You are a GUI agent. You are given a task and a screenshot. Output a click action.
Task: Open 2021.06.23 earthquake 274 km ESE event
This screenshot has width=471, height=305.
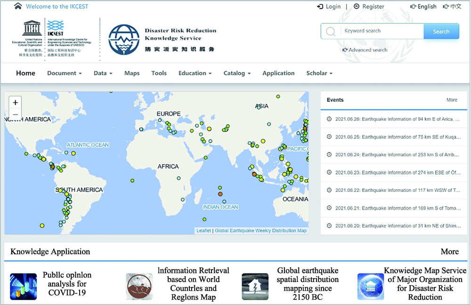click(398, 172)
